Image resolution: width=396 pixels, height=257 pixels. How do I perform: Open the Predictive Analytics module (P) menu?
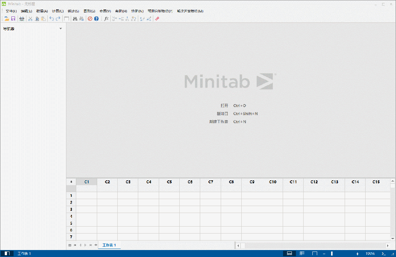[160, 11]
